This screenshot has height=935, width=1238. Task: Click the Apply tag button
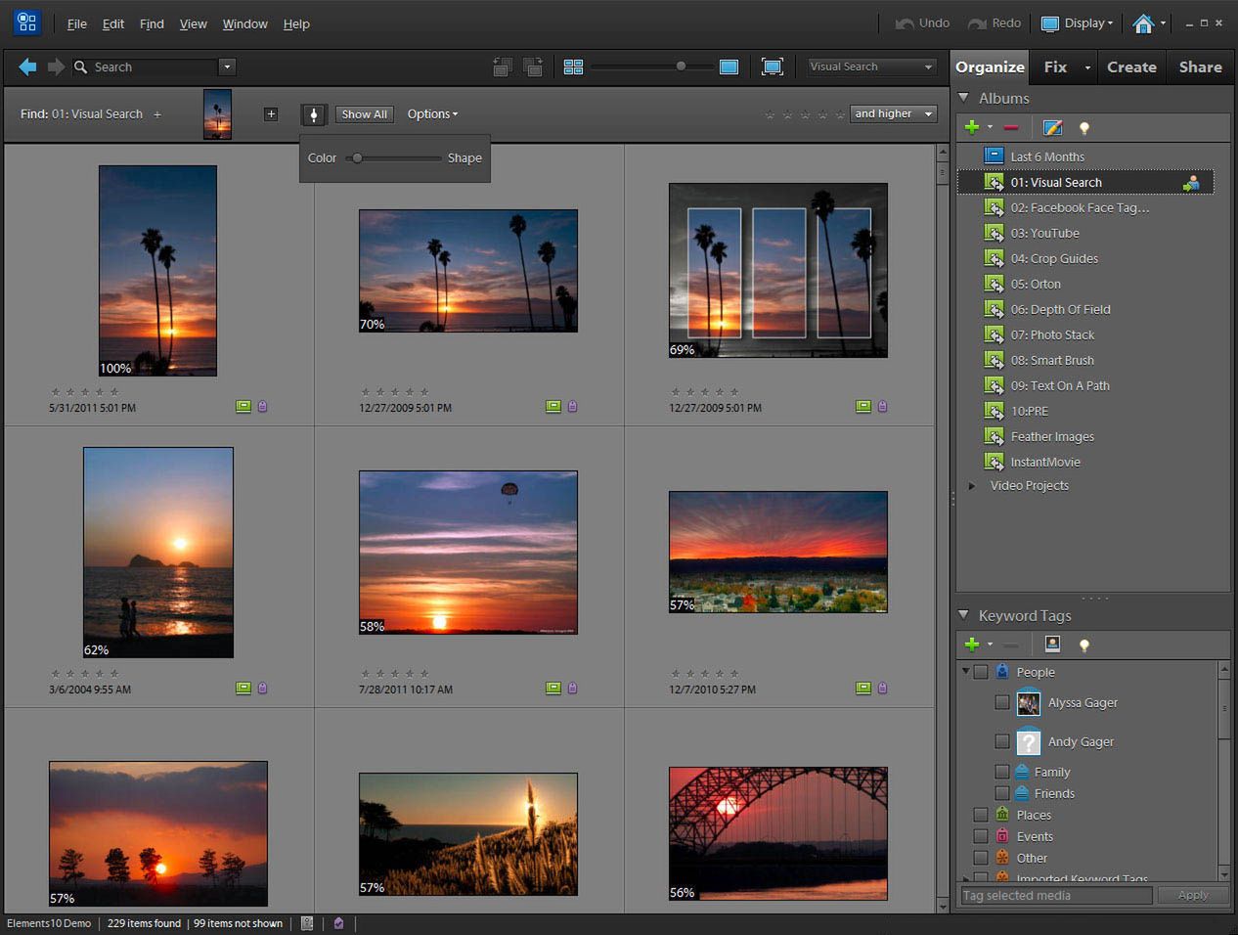tap(1193, 895)
